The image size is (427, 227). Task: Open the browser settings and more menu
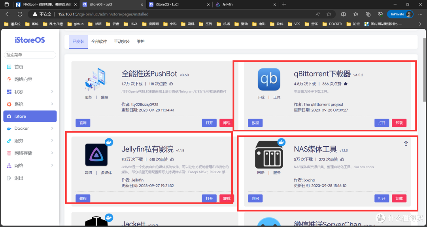(419, 14)
